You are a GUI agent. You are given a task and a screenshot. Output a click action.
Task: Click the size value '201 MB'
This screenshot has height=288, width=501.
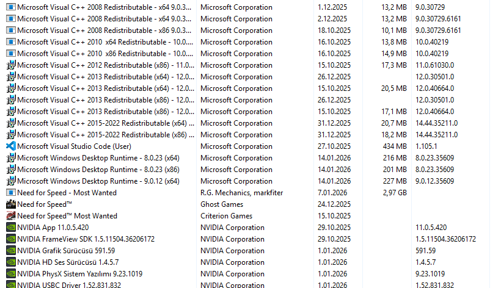[x=395, y=170]
